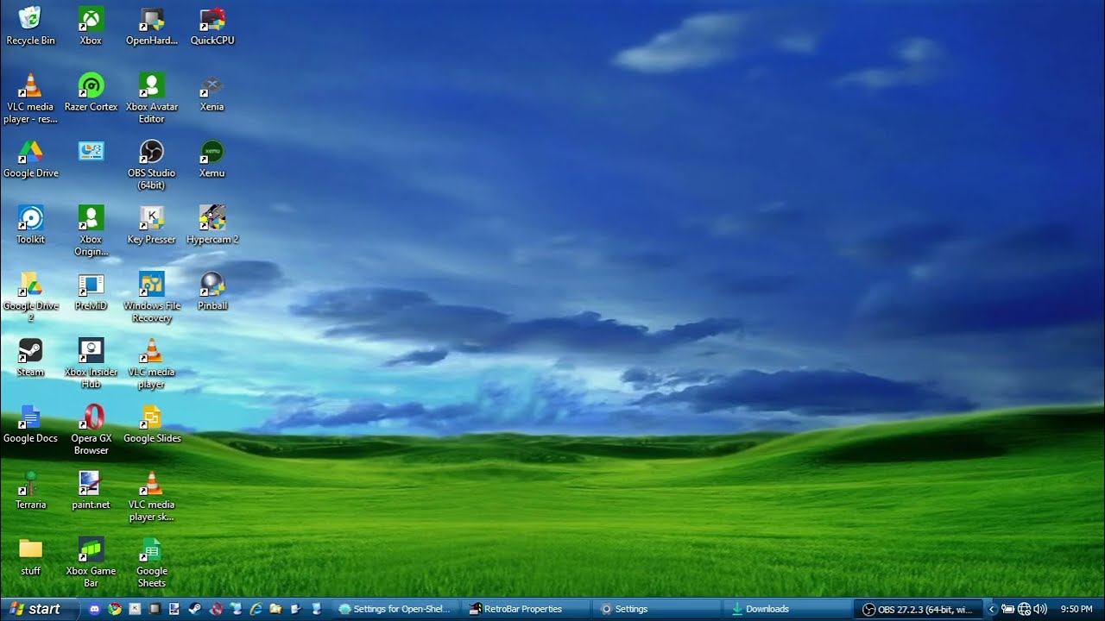Launch Chrome from quick launch bar

[114, 609]
